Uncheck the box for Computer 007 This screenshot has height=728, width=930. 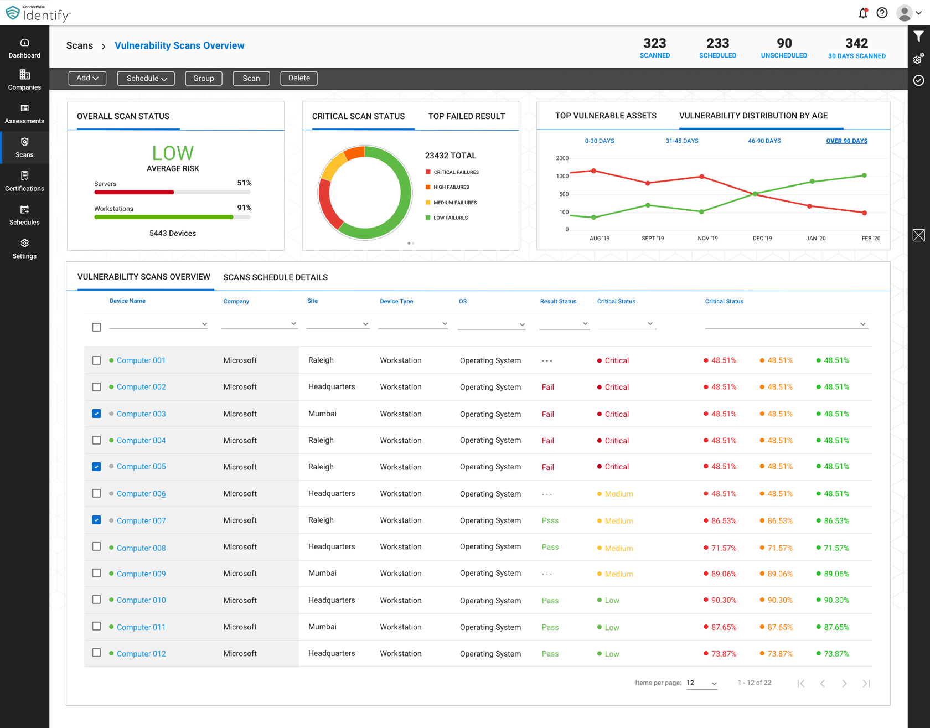[x=96, y=520]
